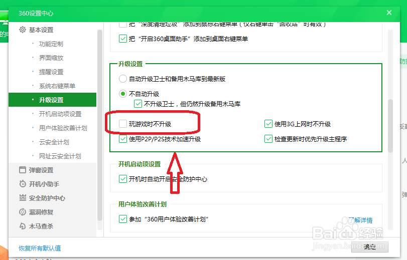Close the 360设置中心 window
Screen dimensions: 407x260
click(389, 13)
